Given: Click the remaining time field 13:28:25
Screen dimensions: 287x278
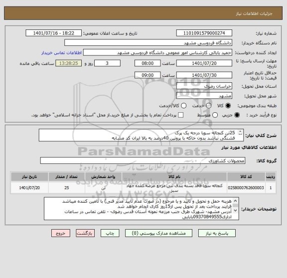Looking at the screenshot, I should tap(69, 63).
